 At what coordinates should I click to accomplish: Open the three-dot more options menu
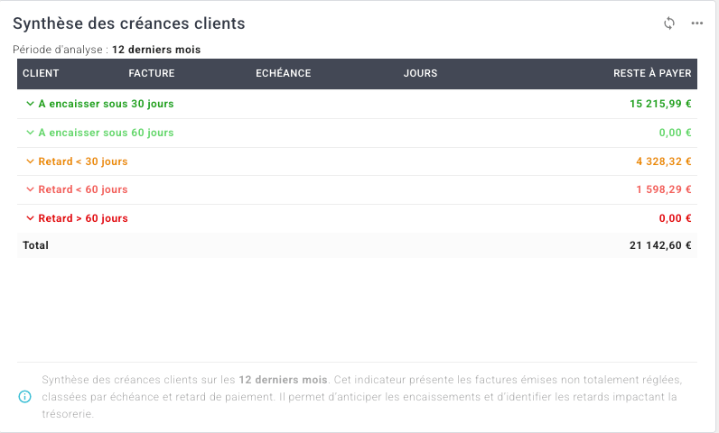coord(696,23)
